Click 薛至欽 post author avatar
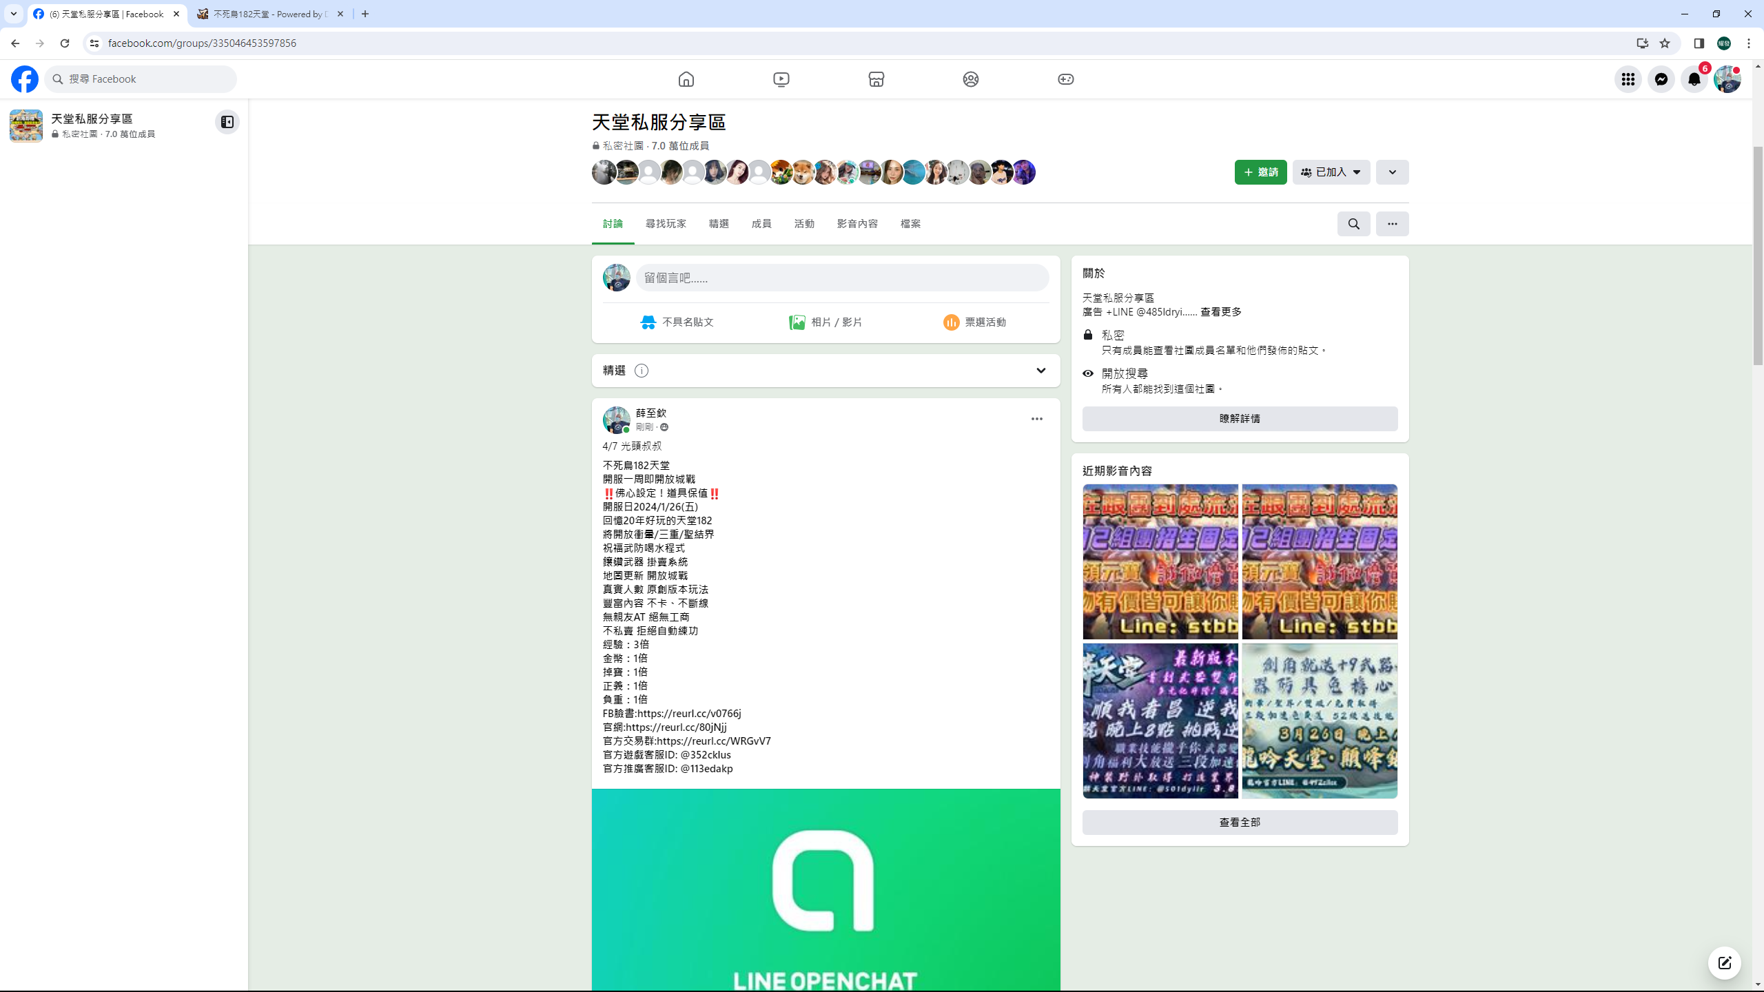Screen dimensions: 1764x992 coord(616,420)
